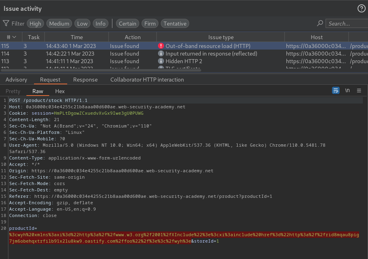Click the Host cell of row 114
Image resolution: width=368 pixels, height=259 pixels.
point(316,54)
